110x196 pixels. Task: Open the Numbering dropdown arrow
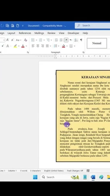(x=44, y=40)
